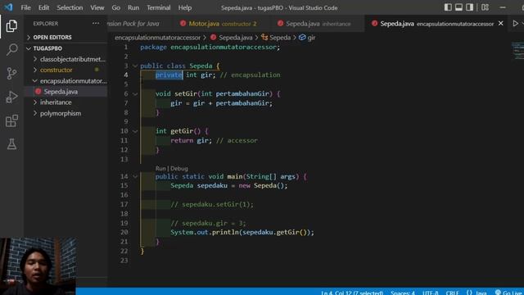Fold the getGir method at line 10

(x=135, y=131)
